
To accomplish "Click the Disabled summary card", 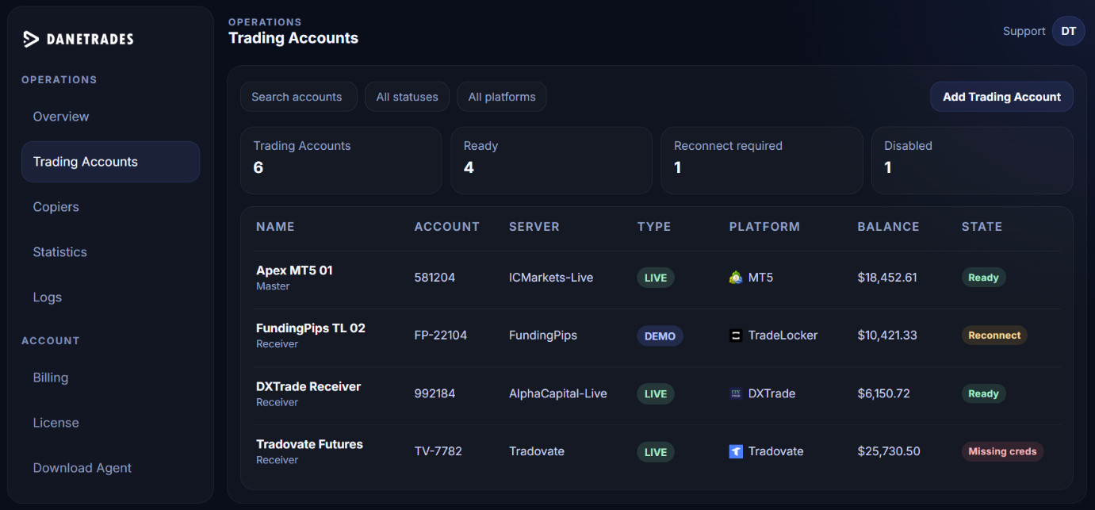I will click(x=972, y=160).
